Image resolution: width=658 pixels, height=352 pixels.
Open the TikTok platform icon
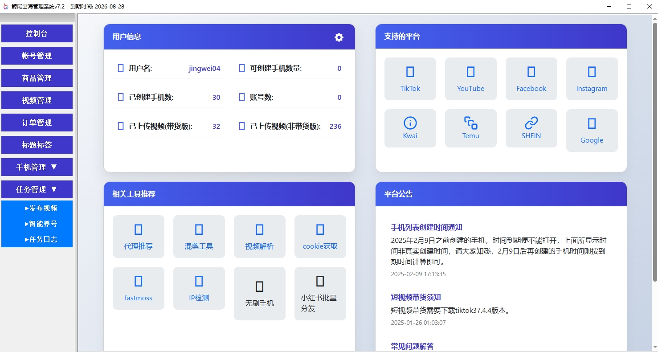pos(410,78)
